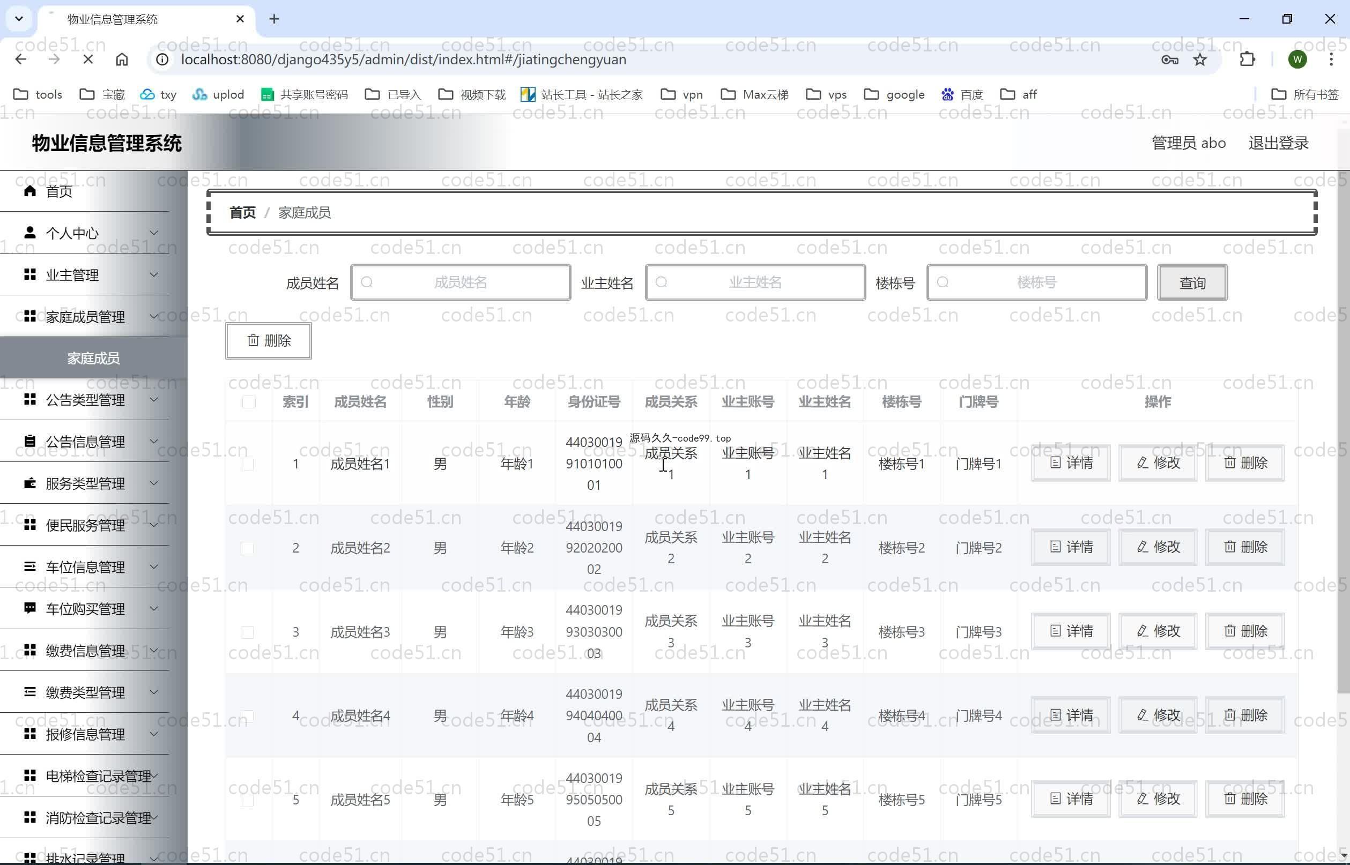Open the browser tab search dropdown
Screen dimensions: 1350x865
coord(19,19)
